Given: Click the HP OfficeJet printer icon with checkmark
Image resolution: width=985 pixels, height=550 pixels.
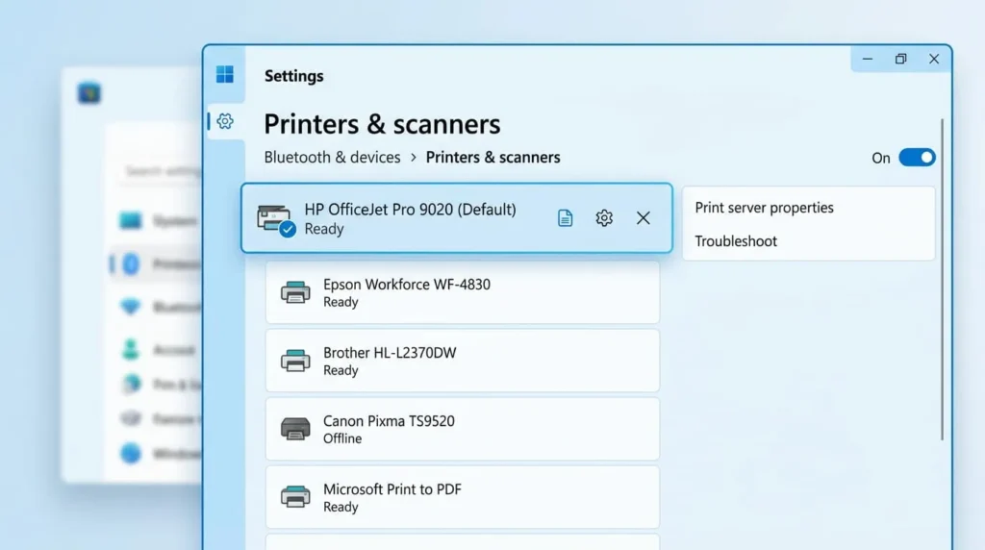Looking at the screenshot, I should point(275,220).
